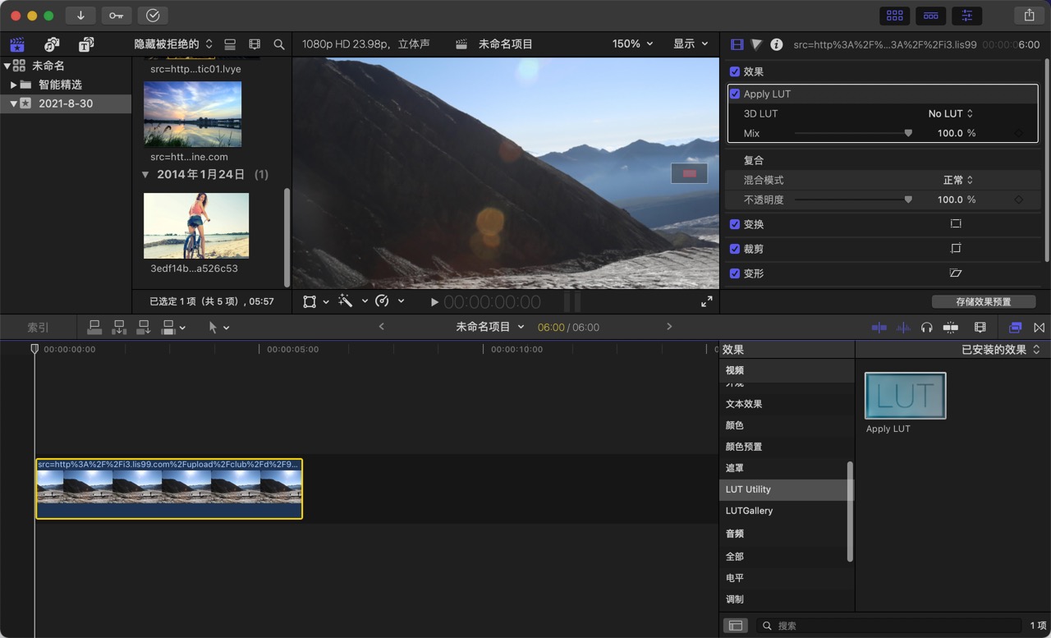The height and width of the screenshot is (638, 1051).
Task: Connect clip to primary storyline icon
Action: coord(94,328)
